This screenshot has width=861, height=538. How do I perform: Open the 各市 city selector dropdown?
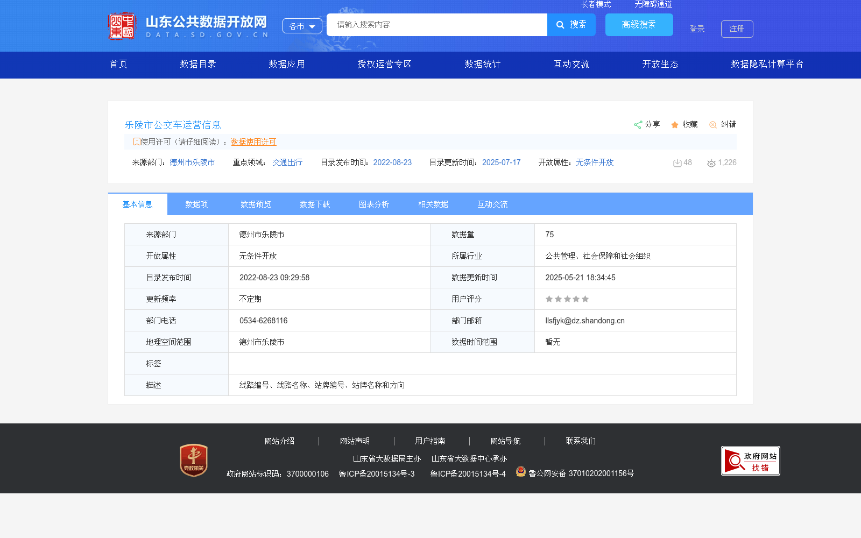click(x=302, y=26)
